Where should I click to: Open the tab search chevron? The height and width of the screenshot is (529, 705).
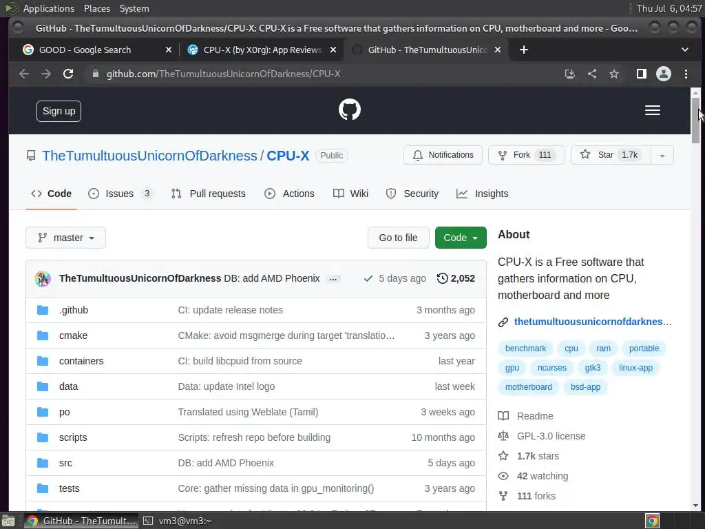pos(685,50)
